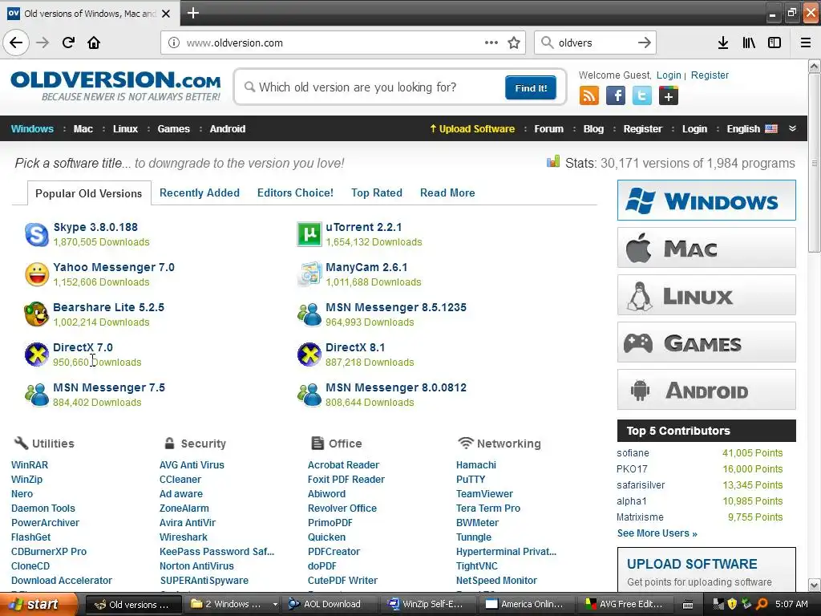Show site information icon in address bar
Screen dimensions: 821x616
point(174,43)
